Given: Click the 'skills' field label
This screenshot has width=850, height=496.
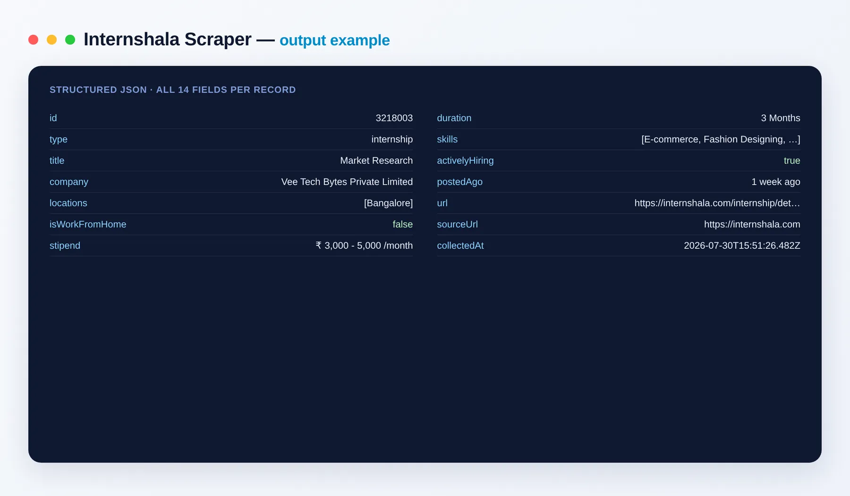Looking at the screenshot, I should pos(447,139).
